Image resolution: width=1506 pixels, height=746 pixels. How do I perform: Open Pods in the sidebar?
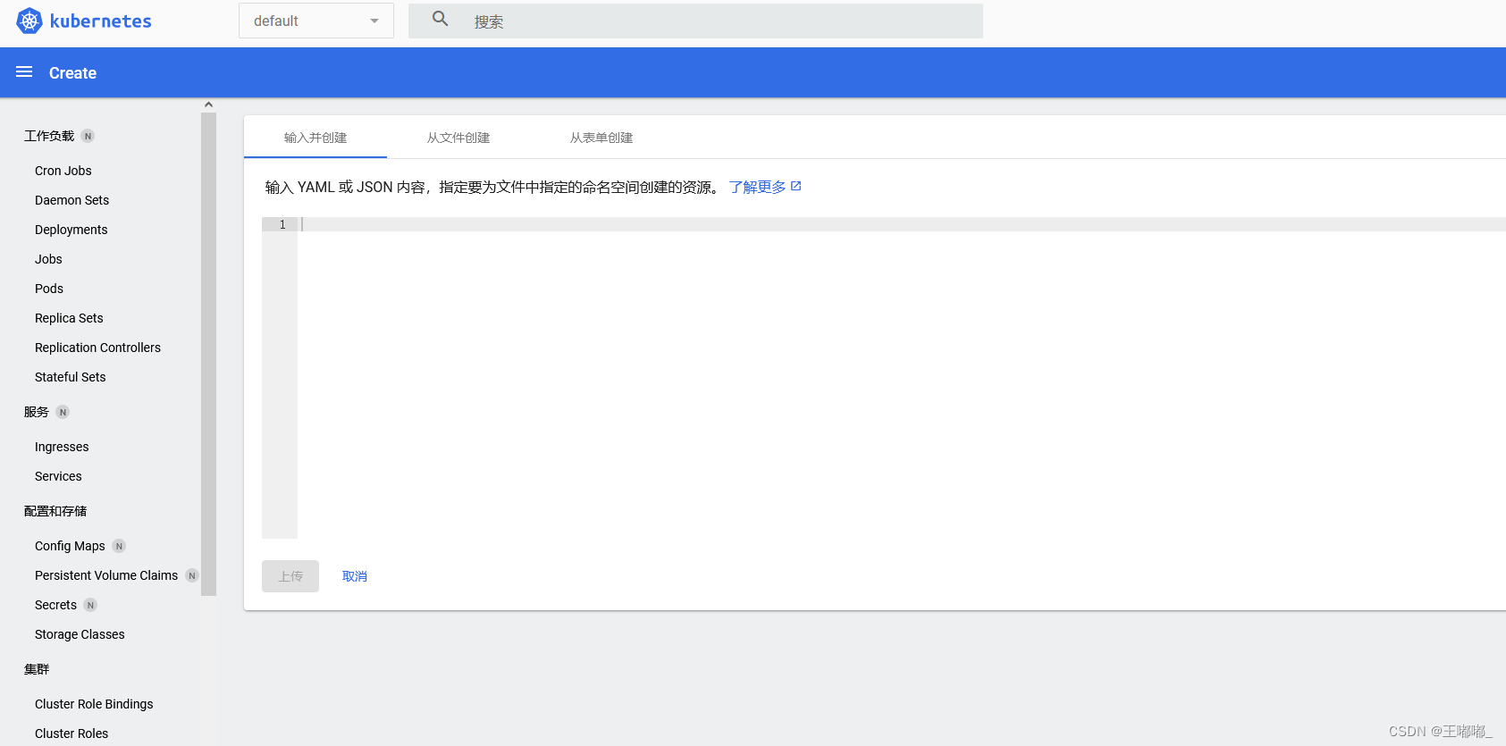[49, 289]
